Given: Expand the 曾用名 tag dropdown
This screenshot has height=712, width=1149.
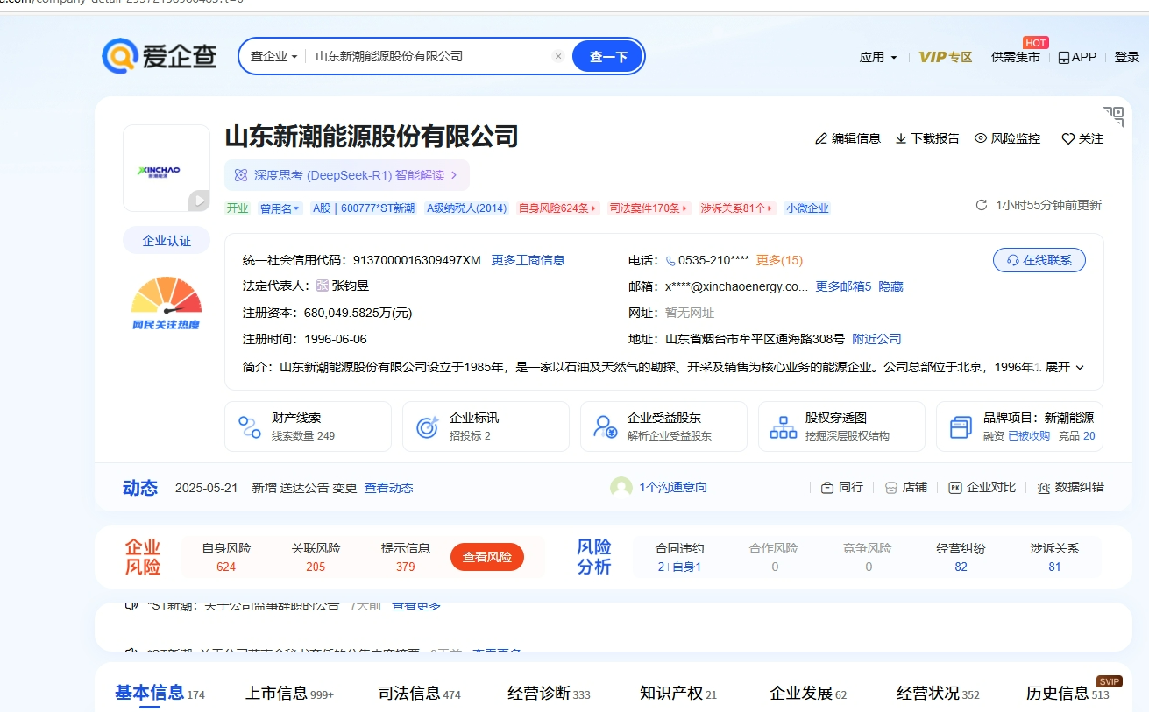Looking at the screenshot, I should (280, 208).
